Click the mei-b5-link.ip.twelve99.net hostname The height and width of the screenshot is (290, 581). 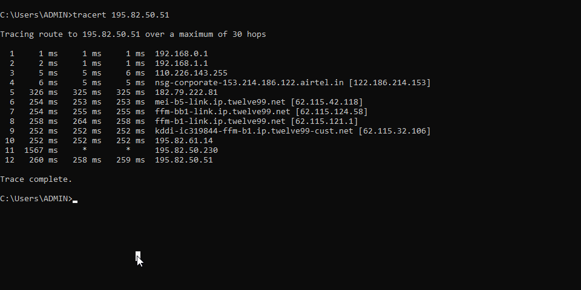220,101
